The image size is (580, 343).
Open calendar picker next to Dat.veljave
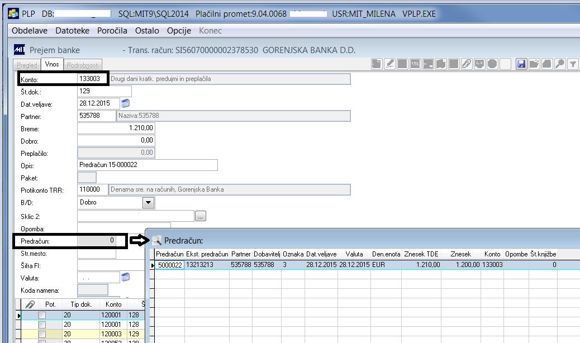[x=125, y=103]
